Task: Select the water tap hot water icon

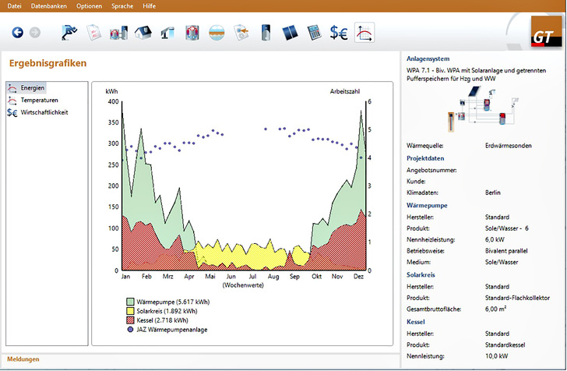Action: 167,33
